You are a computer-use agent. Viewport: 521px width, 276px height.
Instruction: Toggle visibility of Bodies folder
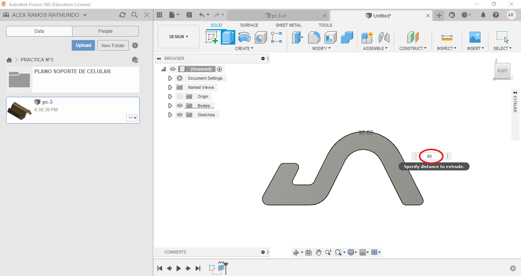click(x=180, y=106)
